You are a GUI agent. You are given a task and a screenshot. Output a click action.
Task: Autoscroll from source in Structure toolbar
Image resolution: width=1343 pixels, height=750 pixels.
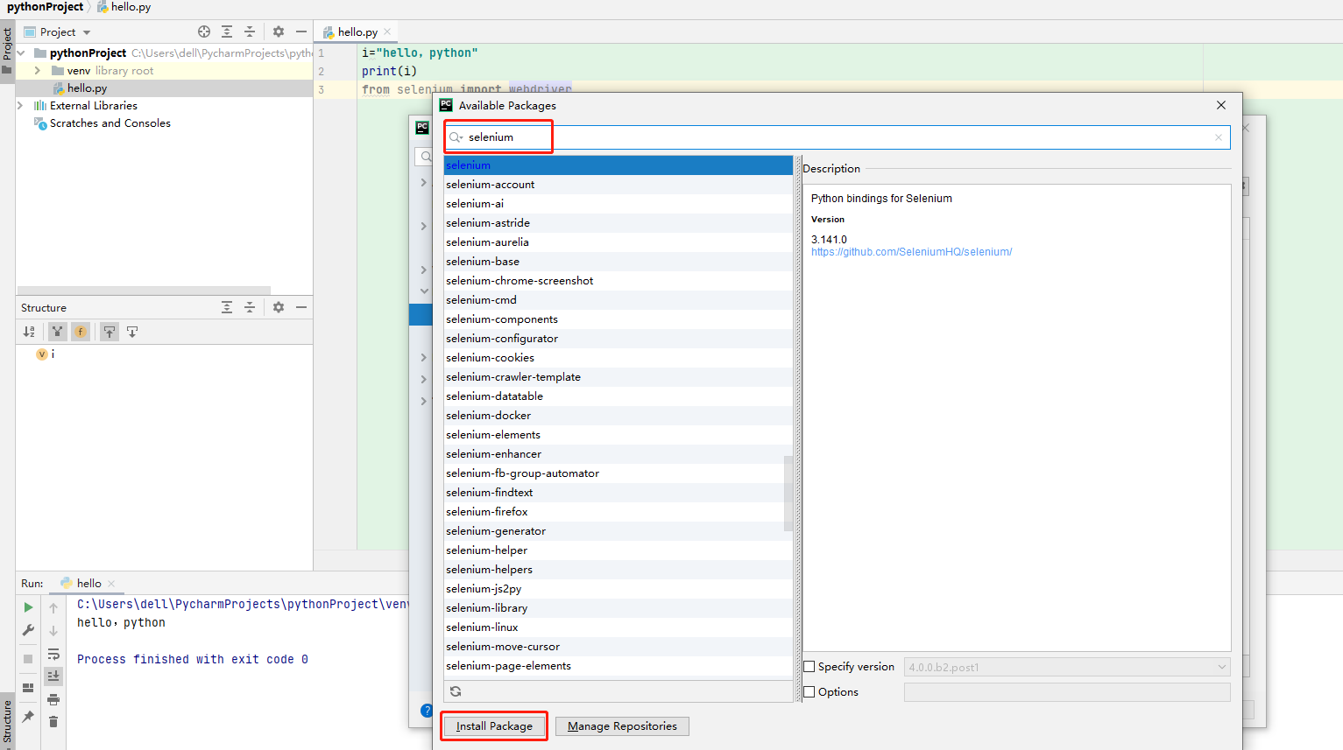point(132,332)
